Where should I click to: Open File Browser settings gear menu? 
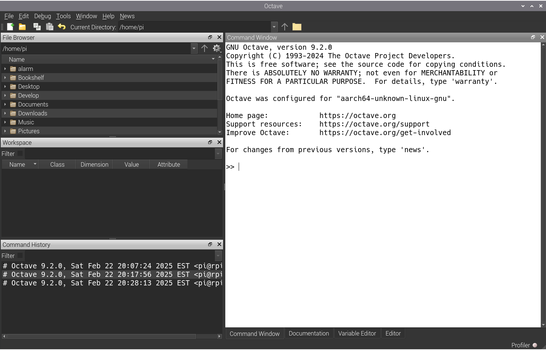click(x=217, y=48)
